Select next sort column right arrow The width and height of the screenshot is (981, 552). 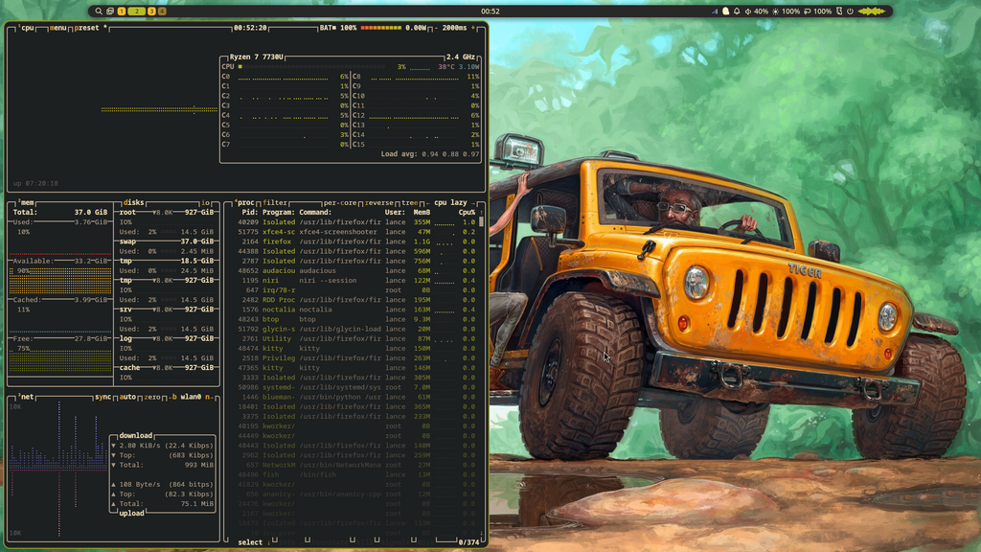tap(473, 203)
